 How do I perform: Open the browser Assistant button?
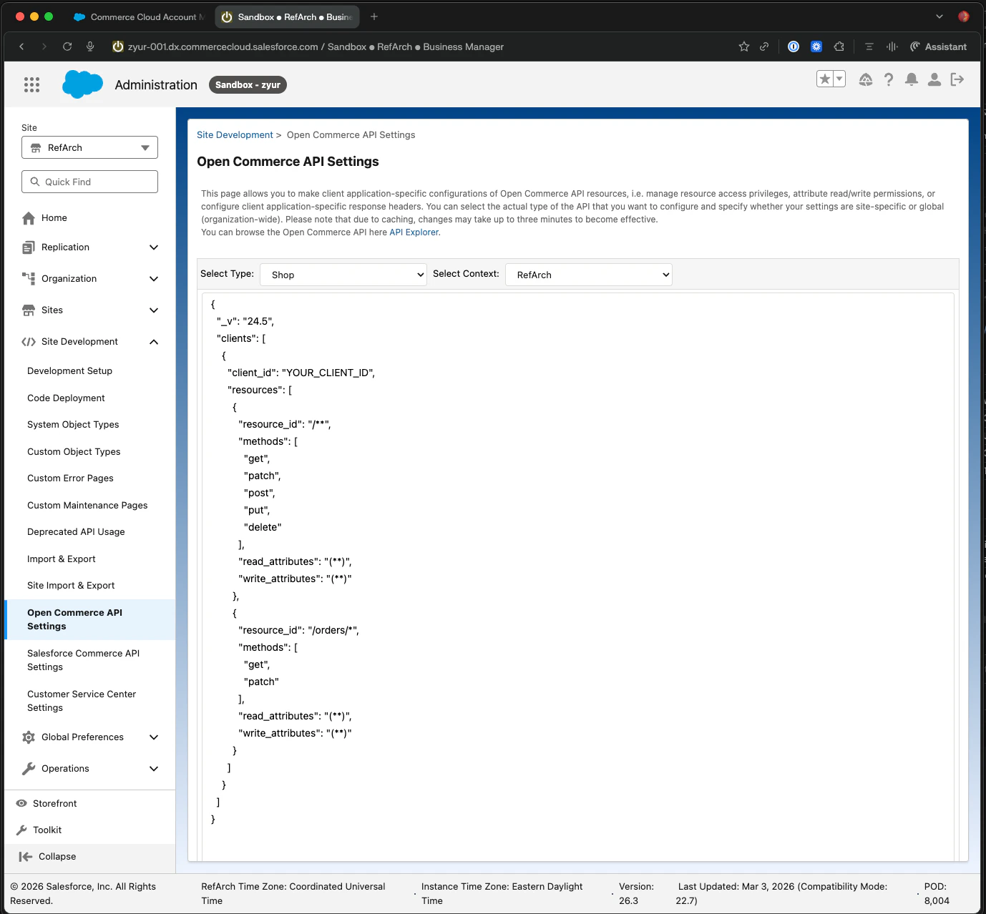(939, 46)
